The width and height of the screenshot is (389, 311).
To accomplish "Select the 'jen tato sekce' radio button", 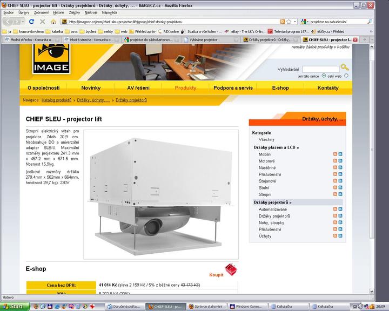I will coord(324,76).
